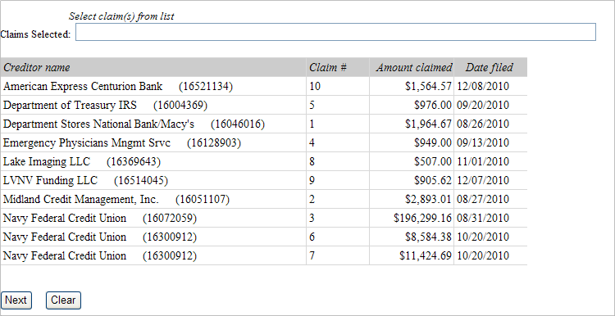Select Department of Treasury IRS claim
Image resolution: width=615 pixels, height=316 pixels.
point(263,105)
